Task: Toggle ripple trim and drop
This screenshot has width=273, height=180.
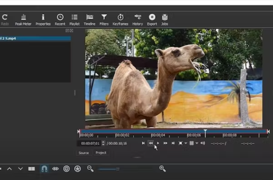Action: [67, 169]
